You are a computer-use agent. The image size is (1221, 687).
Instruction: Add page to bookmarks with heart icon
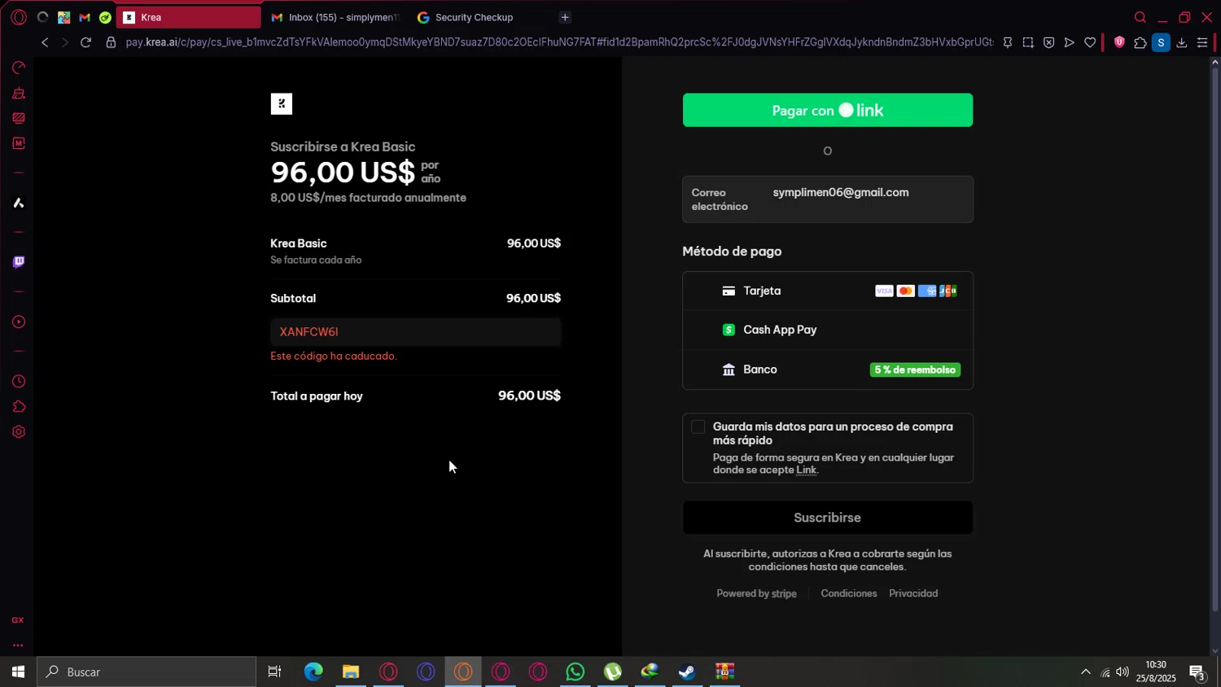tap(1090, 42)
